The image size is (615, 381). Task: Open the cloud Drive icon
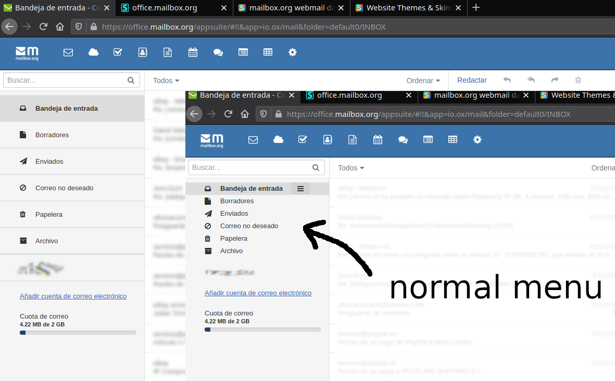point(93,52)
